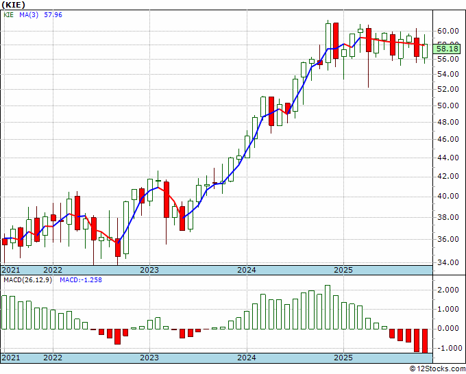Click 2025 on the MACD panel timeline
This screenshot has height=374, width=466.
click(343, 358)
